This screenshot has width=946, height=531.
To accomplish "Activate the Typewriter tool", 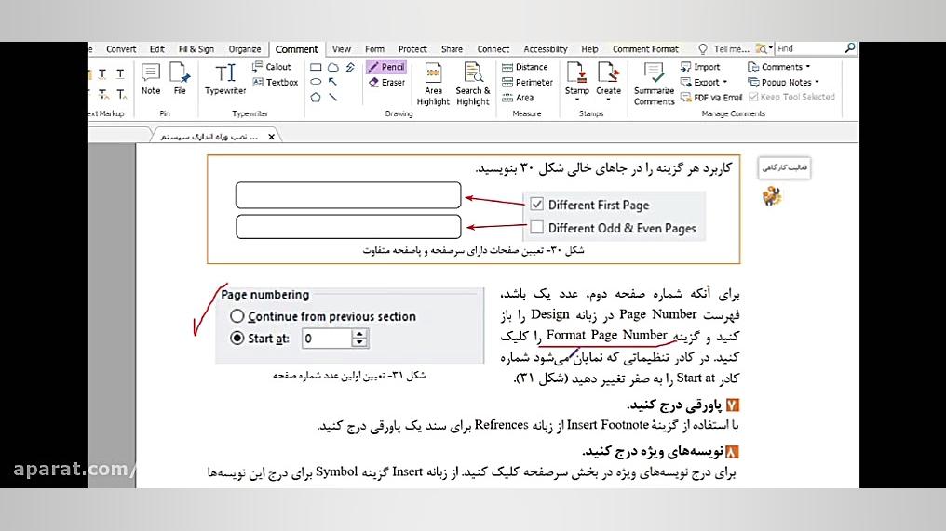I will tap(225, 79).
